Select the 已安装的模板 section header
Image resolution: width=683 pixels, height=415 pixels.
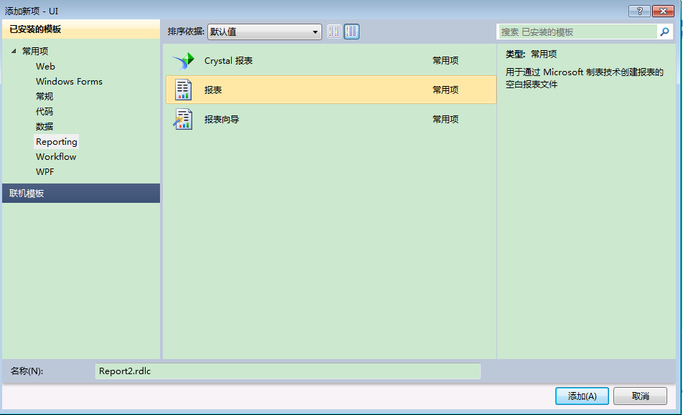81,29
